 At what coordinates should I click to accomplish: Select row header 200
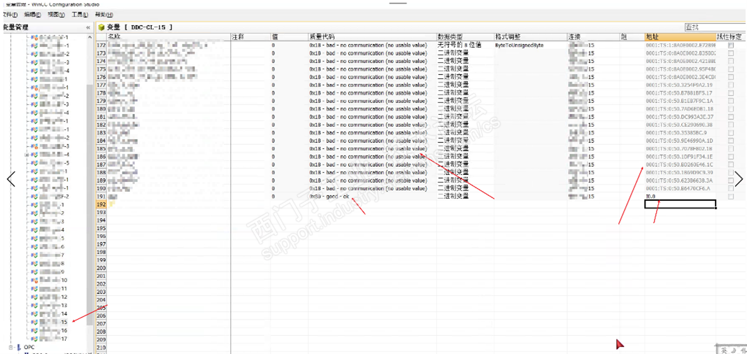pyautogui.click(x=101, y=268)
